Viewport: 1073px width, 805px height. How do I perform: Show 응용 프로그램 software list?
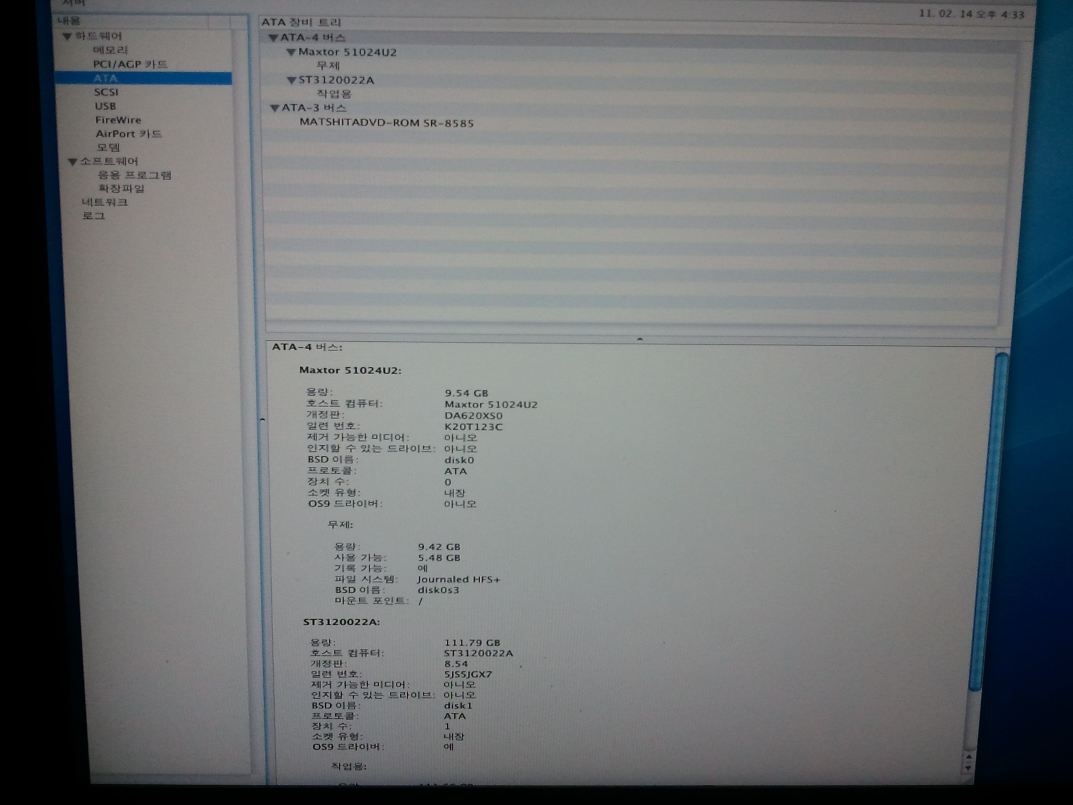tap(135, 175)
